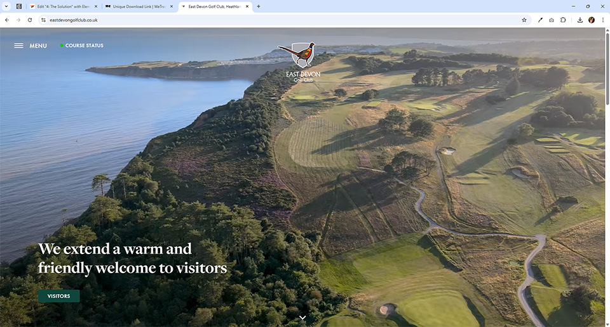
Task: Bookmark this page with the star icon
Action: [524, 20]
